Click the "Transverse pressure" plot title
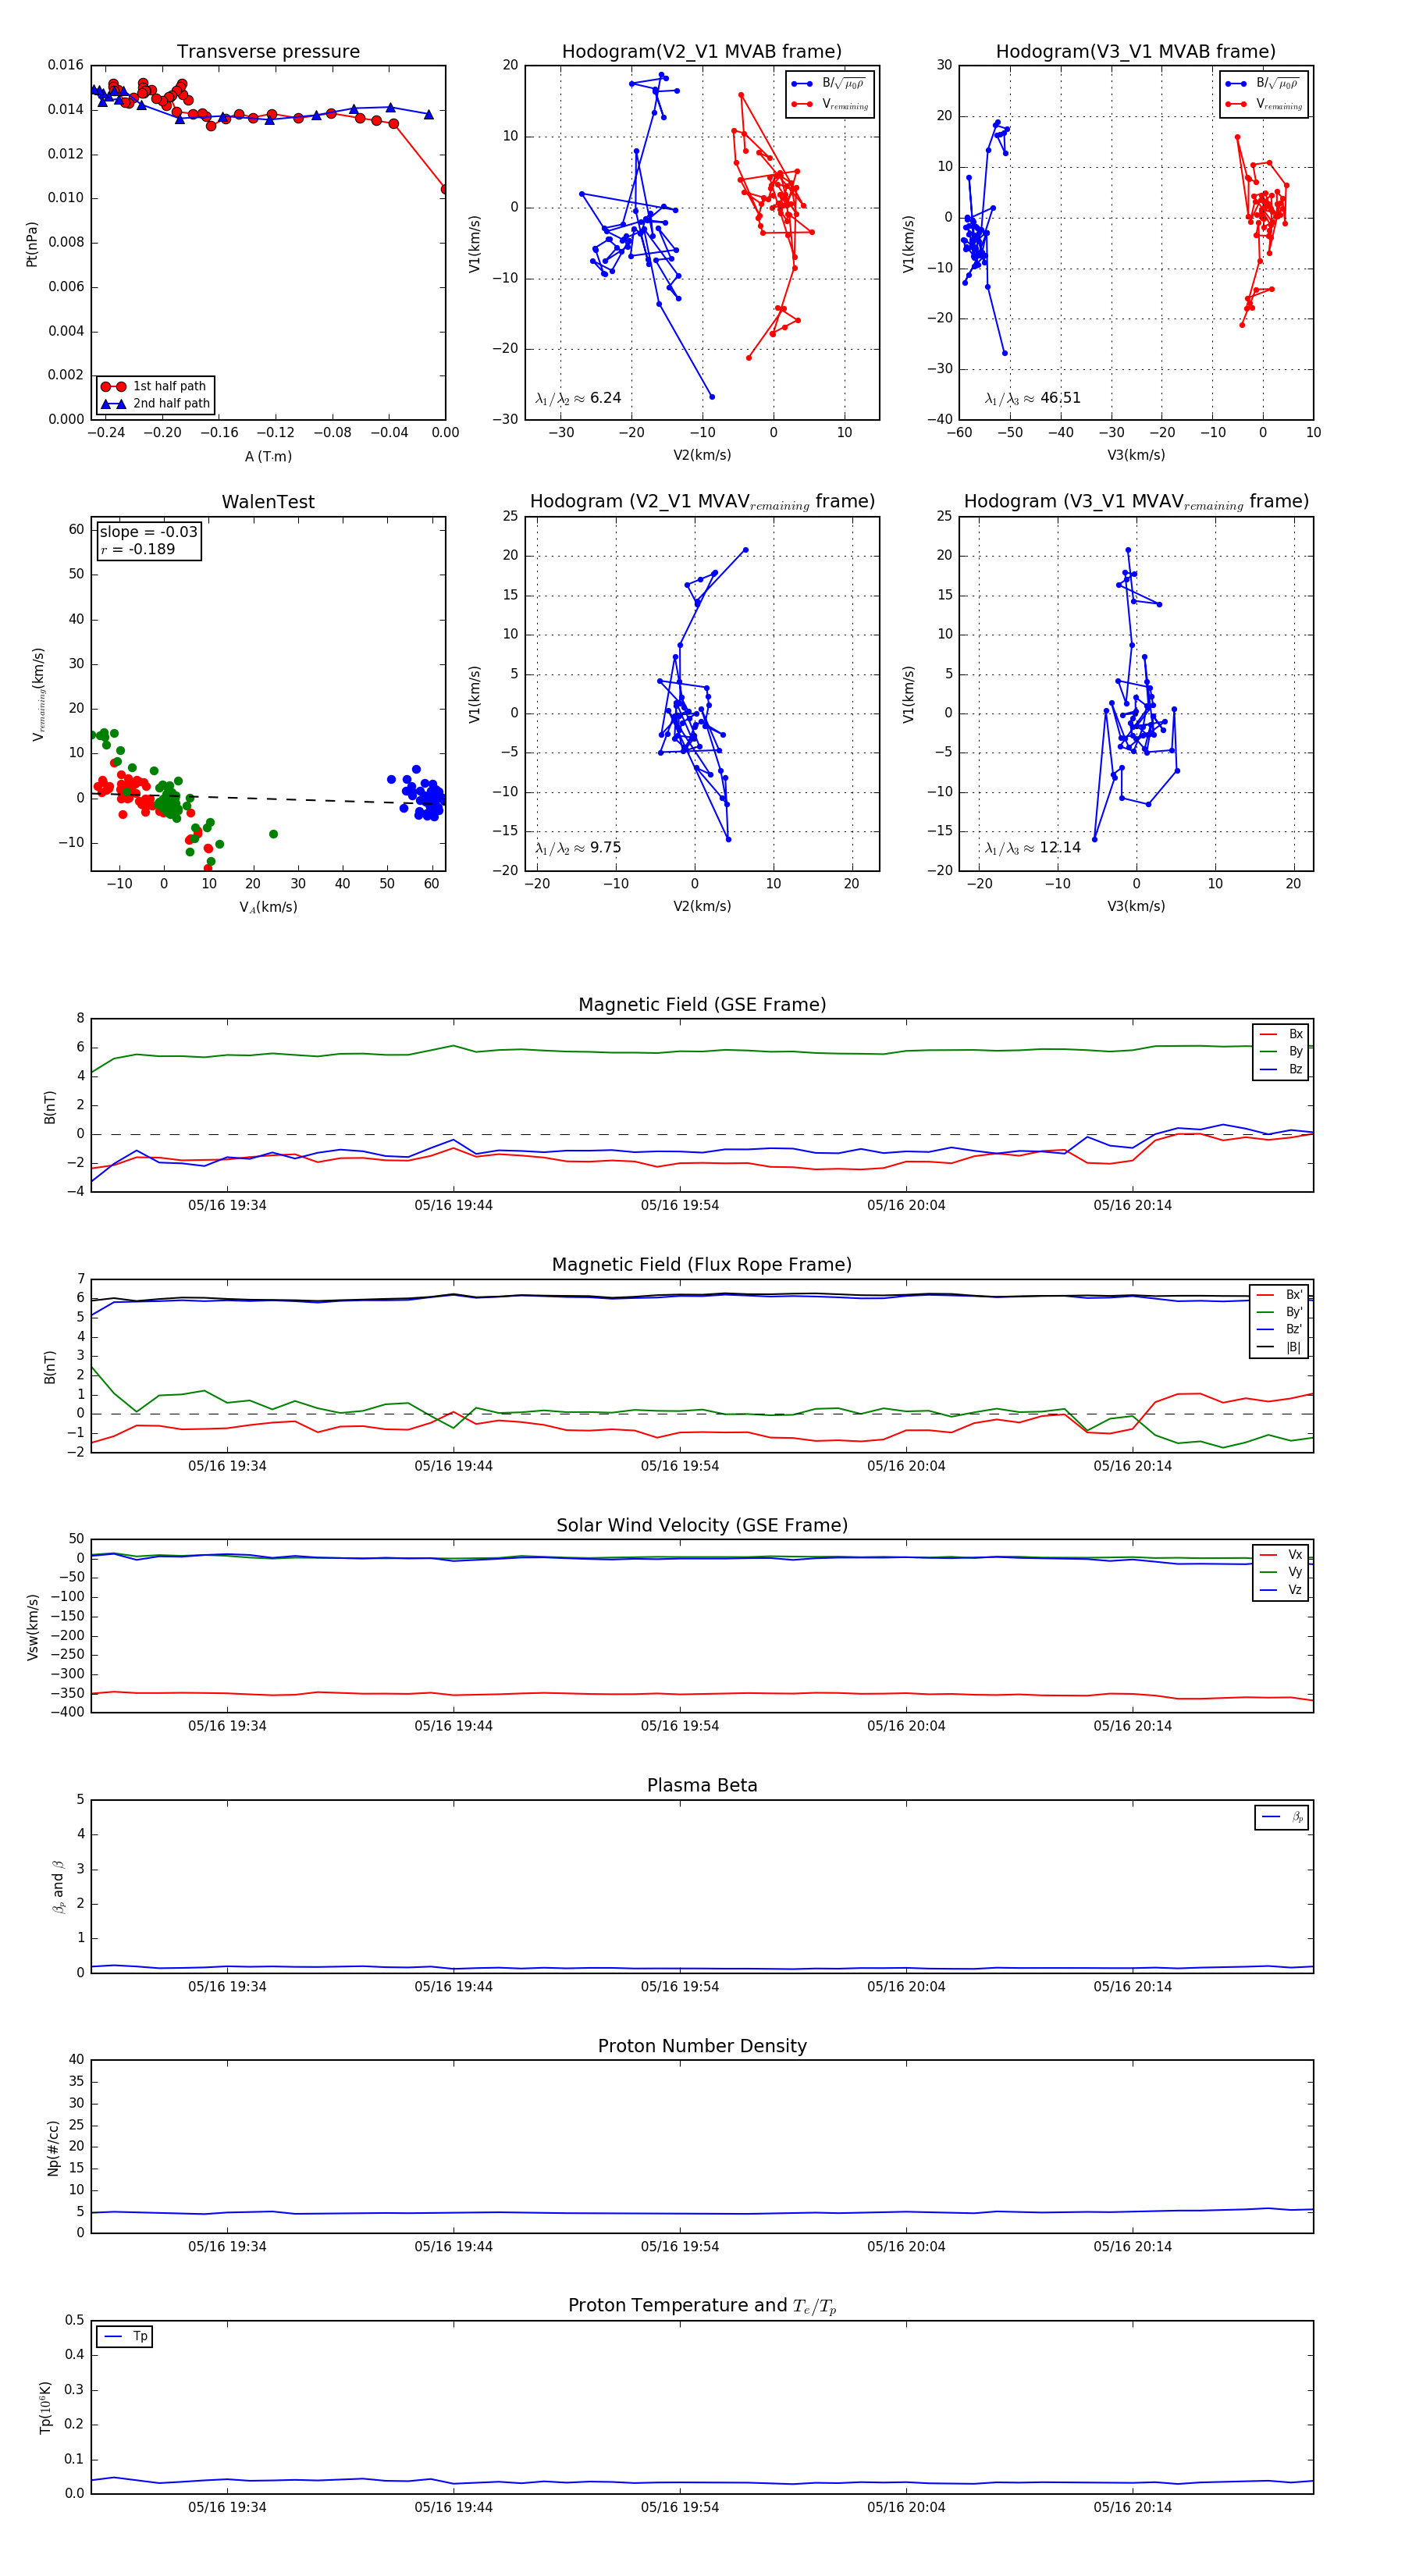 tap(268, 52)
